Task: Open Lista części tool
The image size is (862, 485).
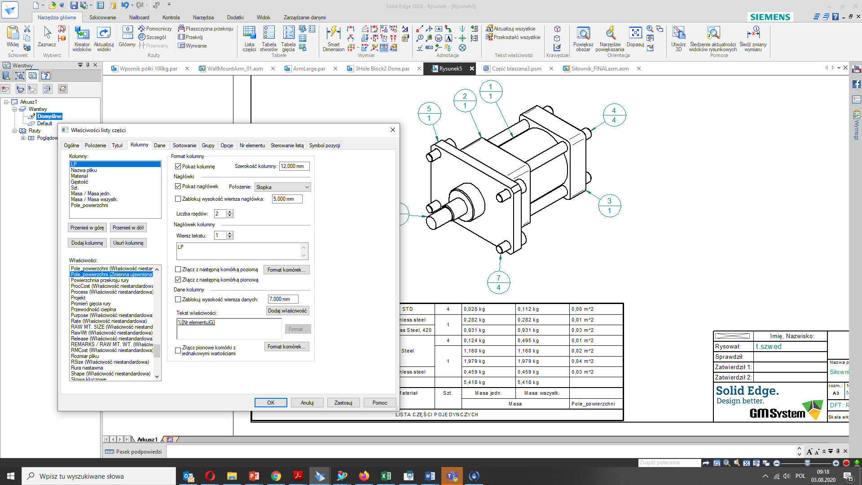Action: coord(249,39)
